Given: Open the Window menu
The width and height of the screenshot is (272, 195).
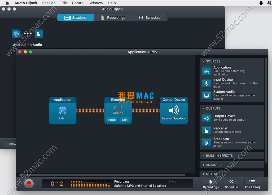Looking at the screenshot, I should [96, 3].
